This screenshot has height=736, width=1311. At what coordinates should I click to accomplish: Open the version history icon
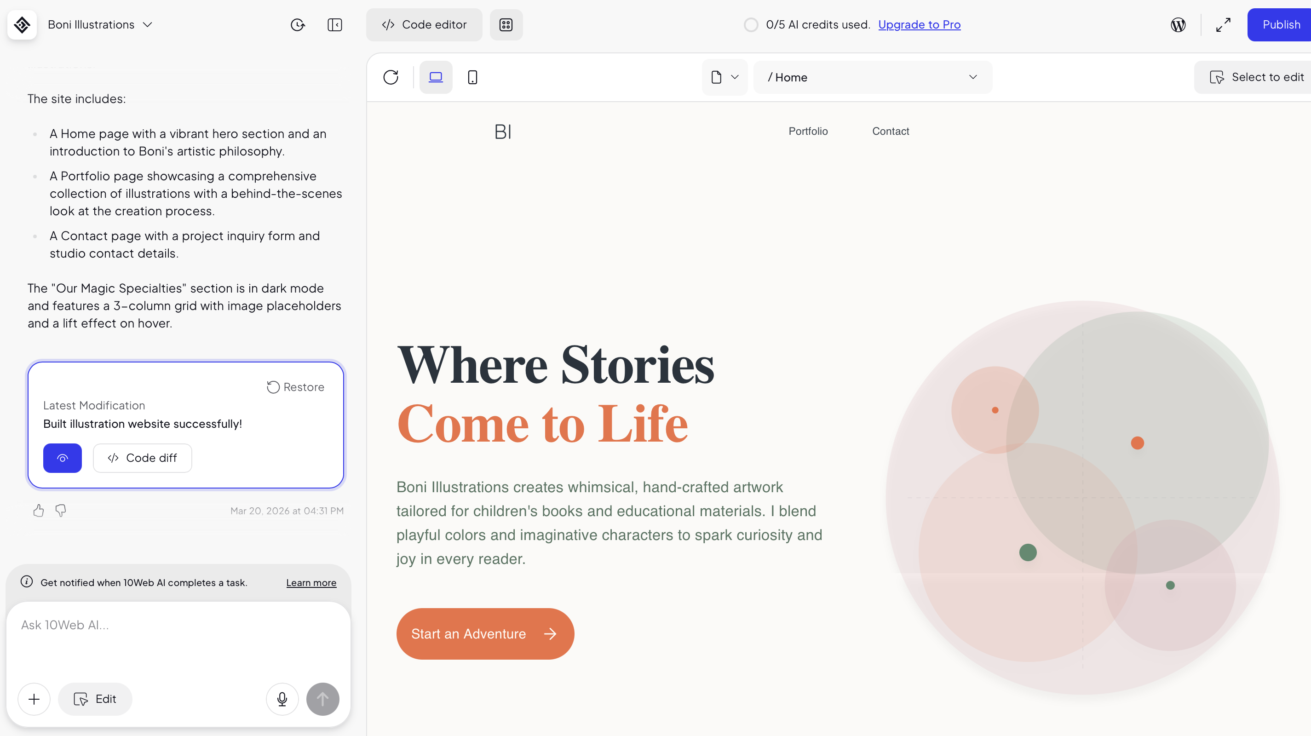tap(297, 24)
